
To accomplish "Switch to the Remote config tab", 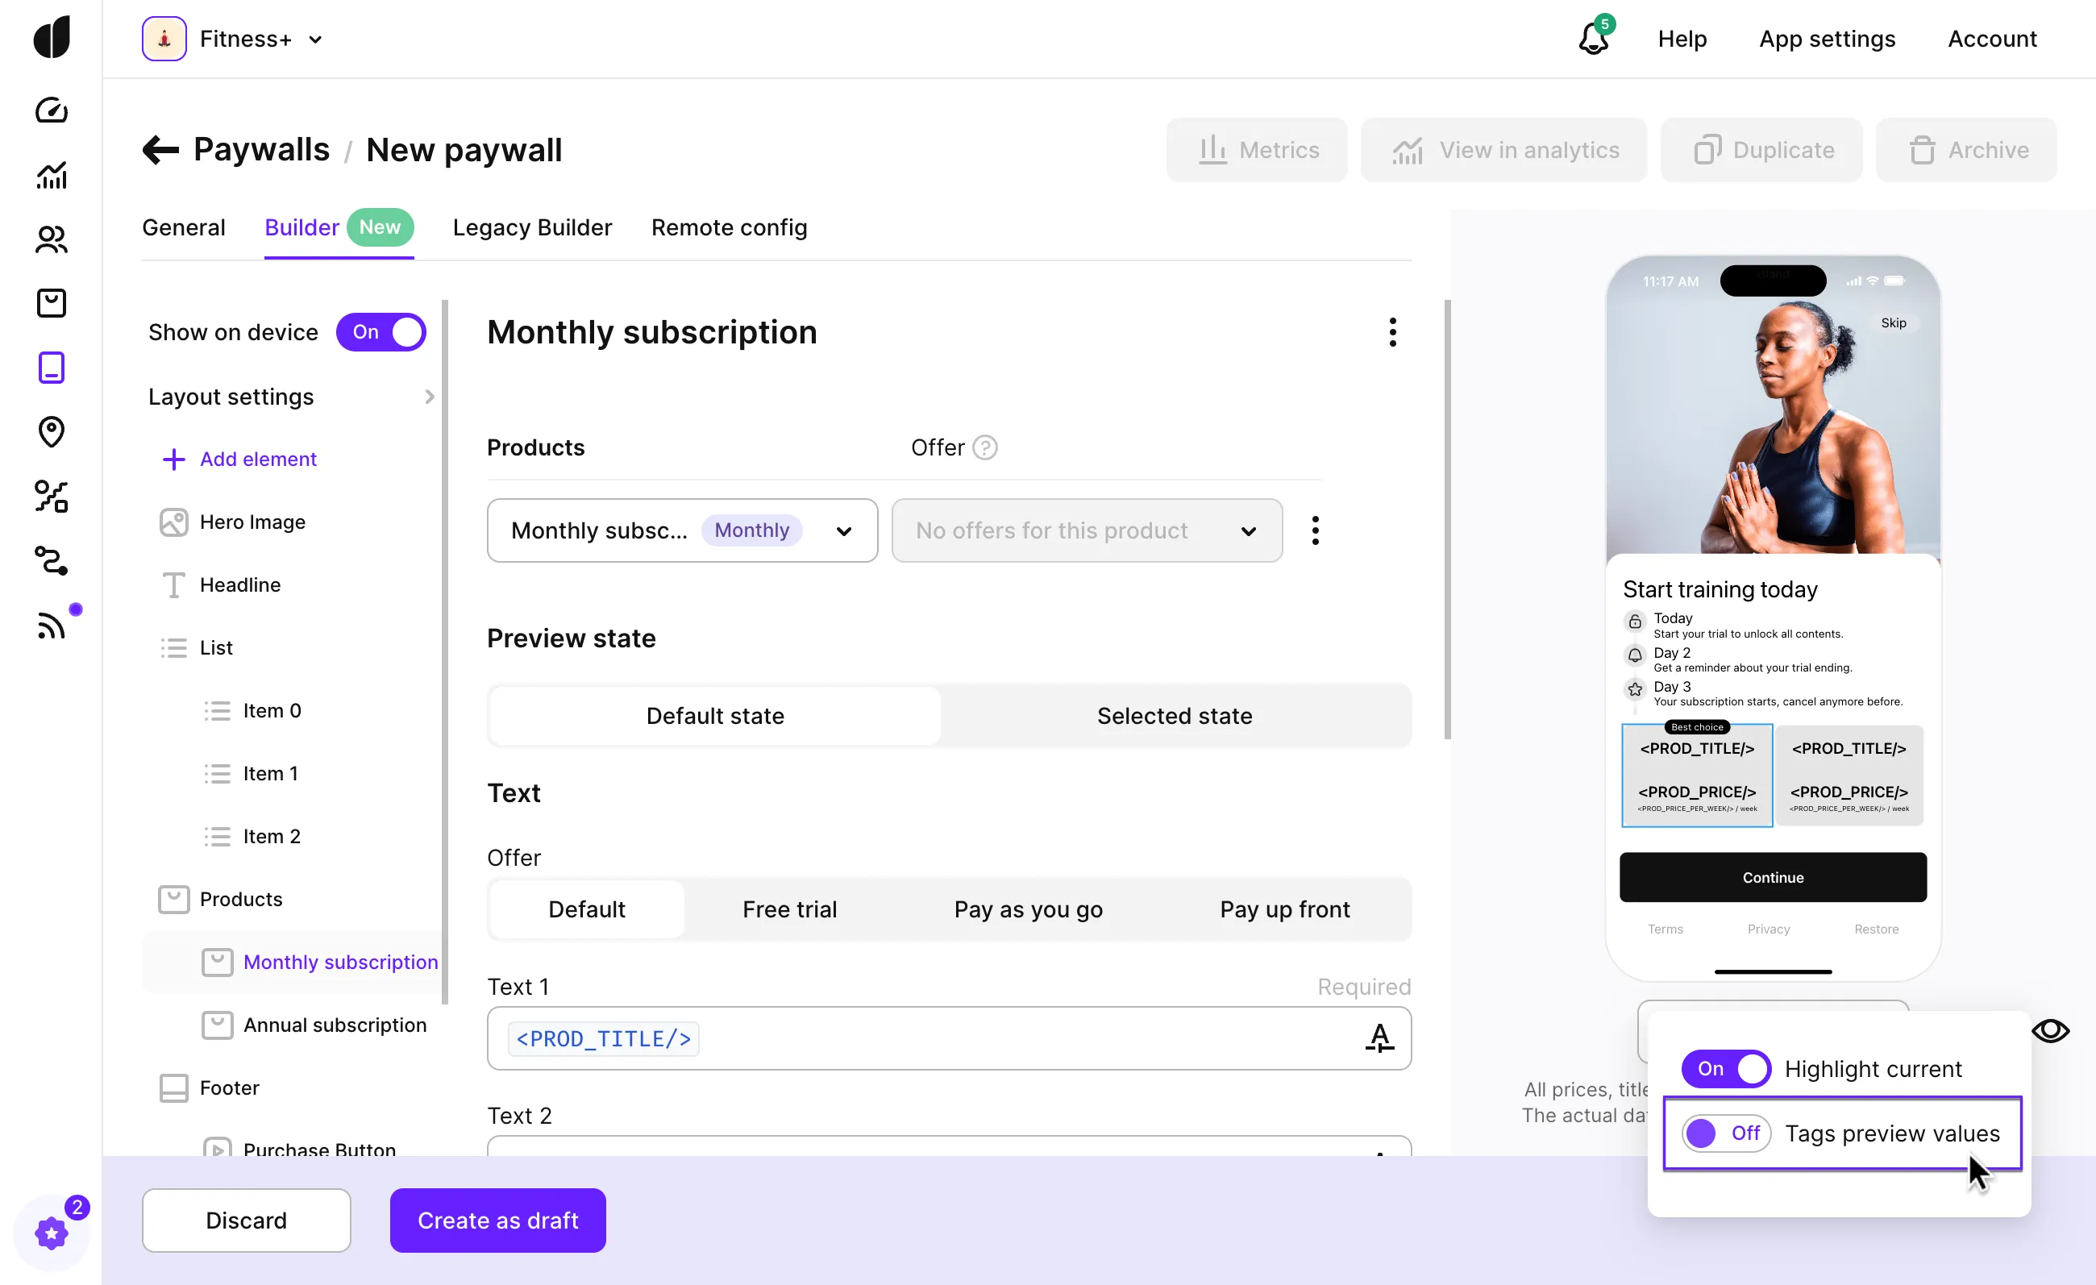I will [x=728, y=227].
